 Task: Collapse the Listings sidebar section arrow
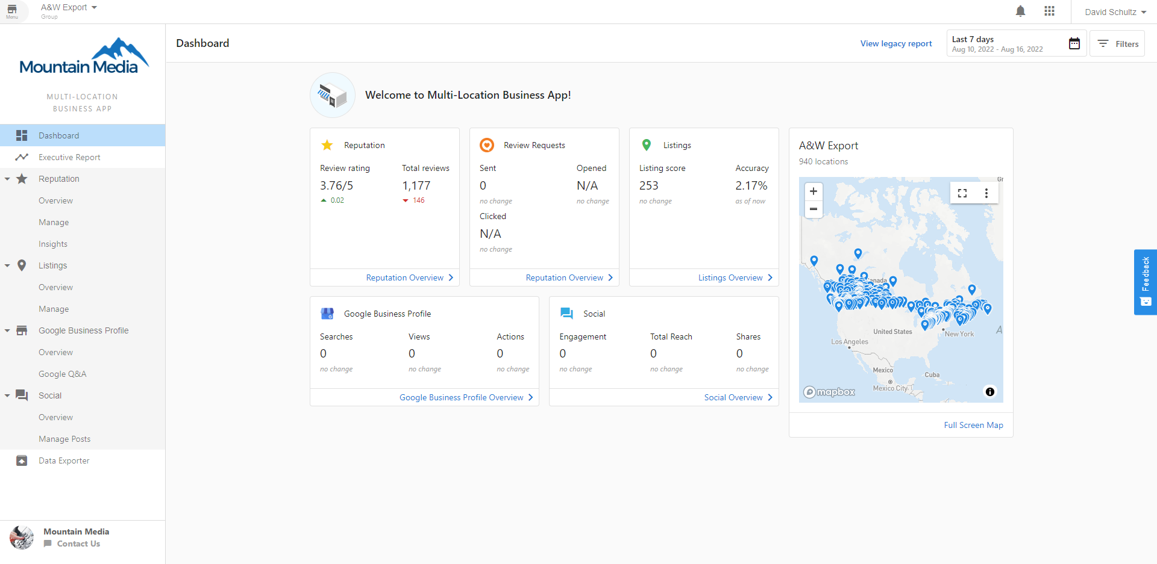coord(7,265)
